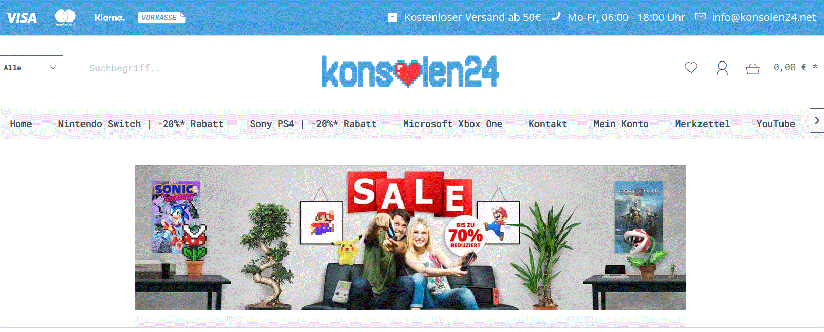Open the Nintendo Switch menu
824x332 pixels.
tap(140, 124)
